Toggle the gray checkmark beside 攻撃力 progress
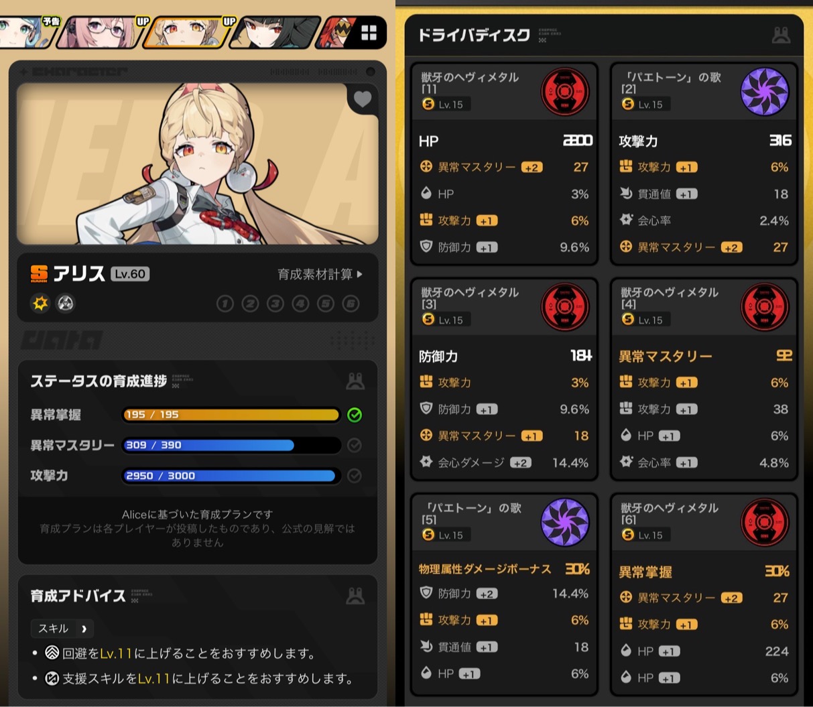Image resolution: width=813 pixels, height=707 pixels. (355, 475)
